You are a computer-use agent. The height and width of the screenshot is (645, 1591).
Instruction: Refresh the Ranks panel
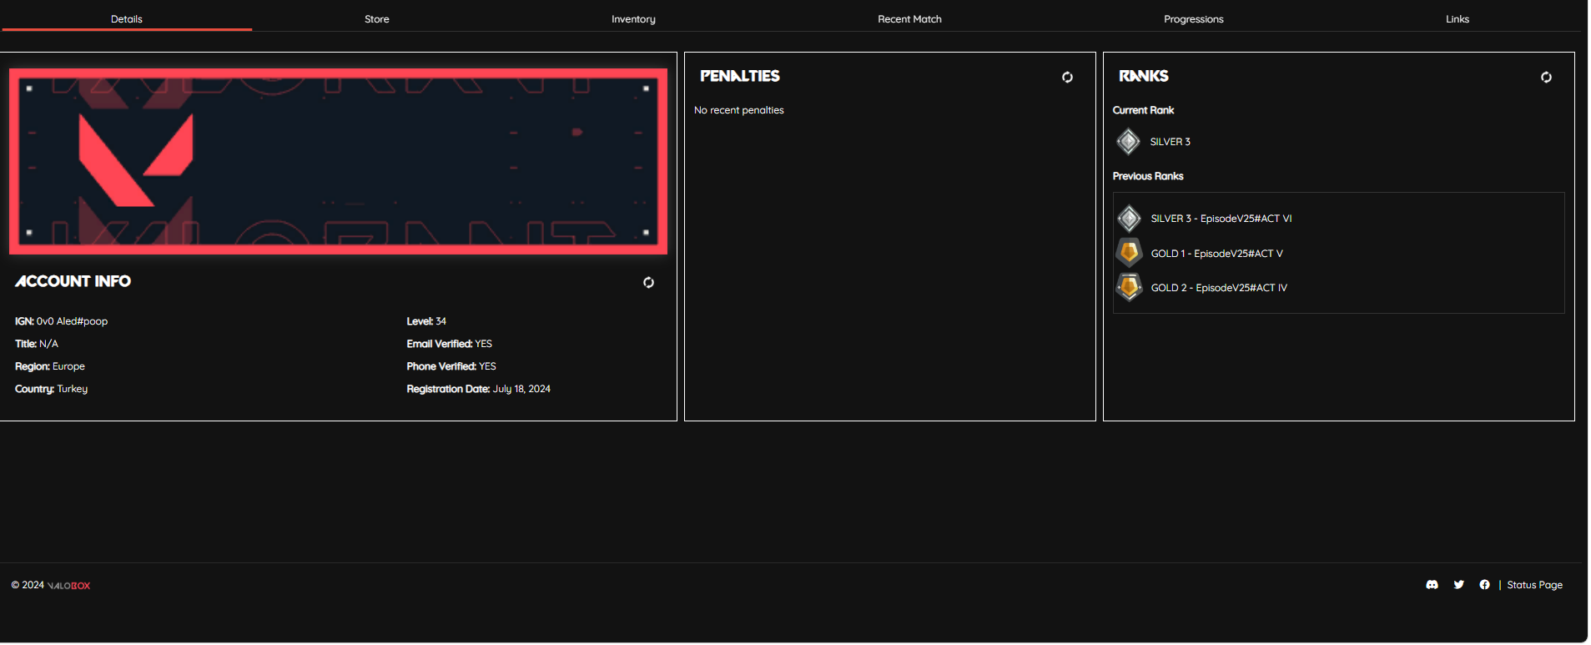coord(1546,78)
